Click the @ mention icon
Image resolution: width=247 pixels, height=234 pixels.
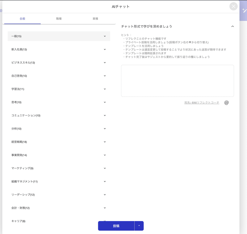[x=226, y=103]
